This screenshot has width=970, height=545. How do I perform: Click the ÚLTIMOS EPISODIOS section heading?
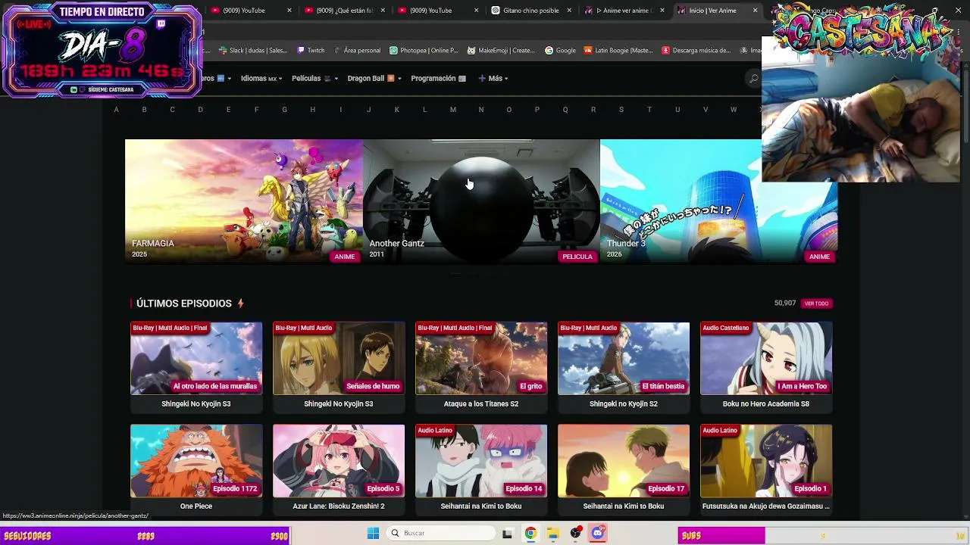click(x=184, y=304)
